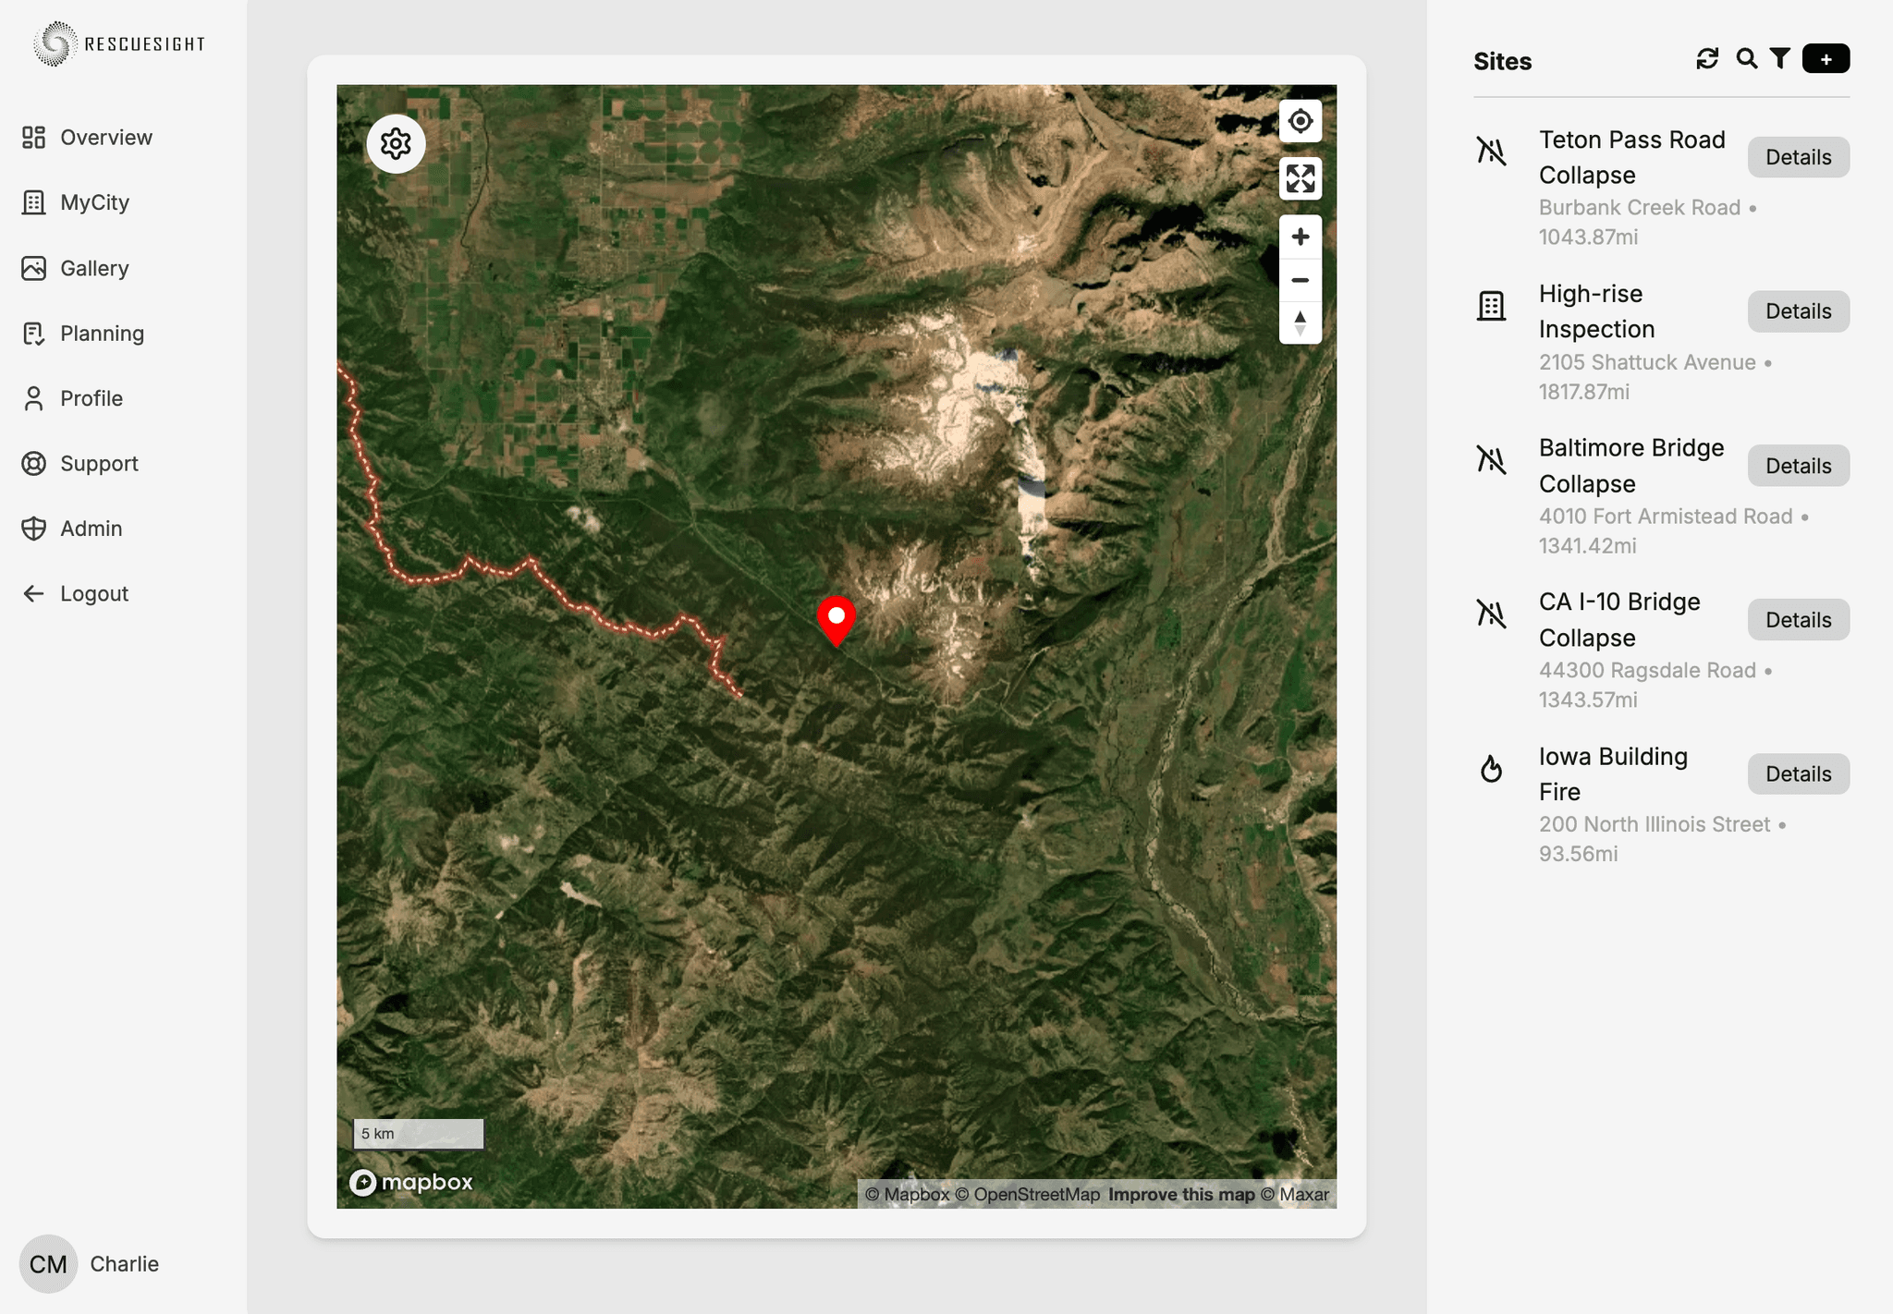Zoom in on the map
This screenshot has width=1893, height=1314.
click(x=1300, y=237)
